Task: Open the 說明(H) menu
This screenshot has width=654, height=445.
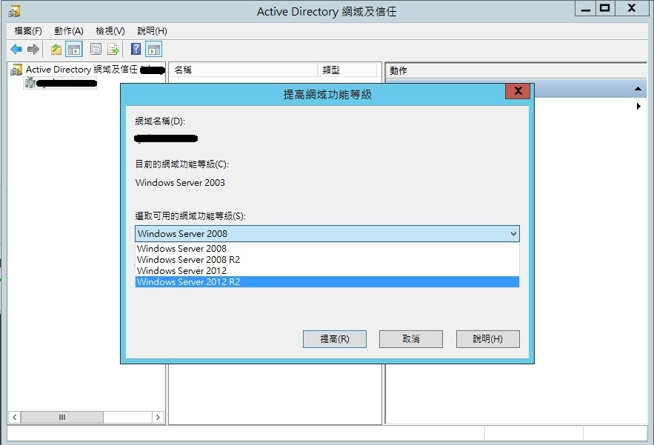Action: 153,31
